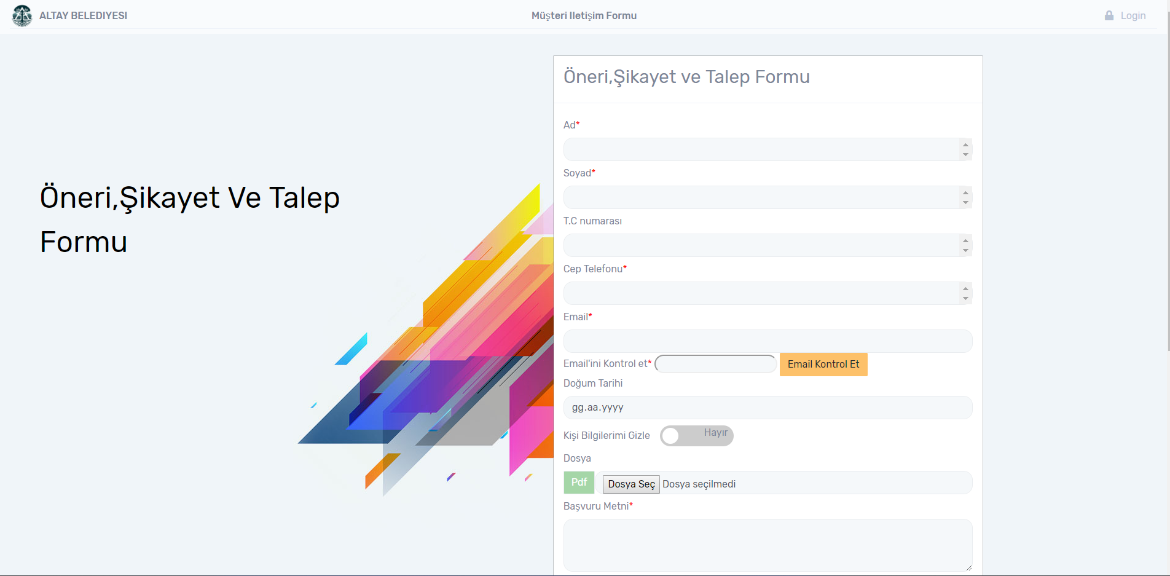This screenshot has width=1170, height=576.
Task: Click the Başvuru Metni text area
Action: pyautogui.click(x=768, y=545)
